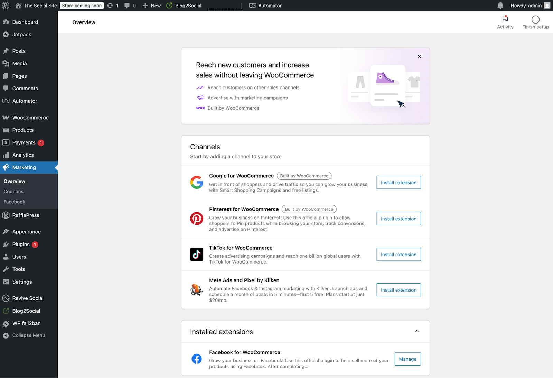Open Jetpack from the sidebar icon
Screen dimensions: 553x378
pos(6,34)
